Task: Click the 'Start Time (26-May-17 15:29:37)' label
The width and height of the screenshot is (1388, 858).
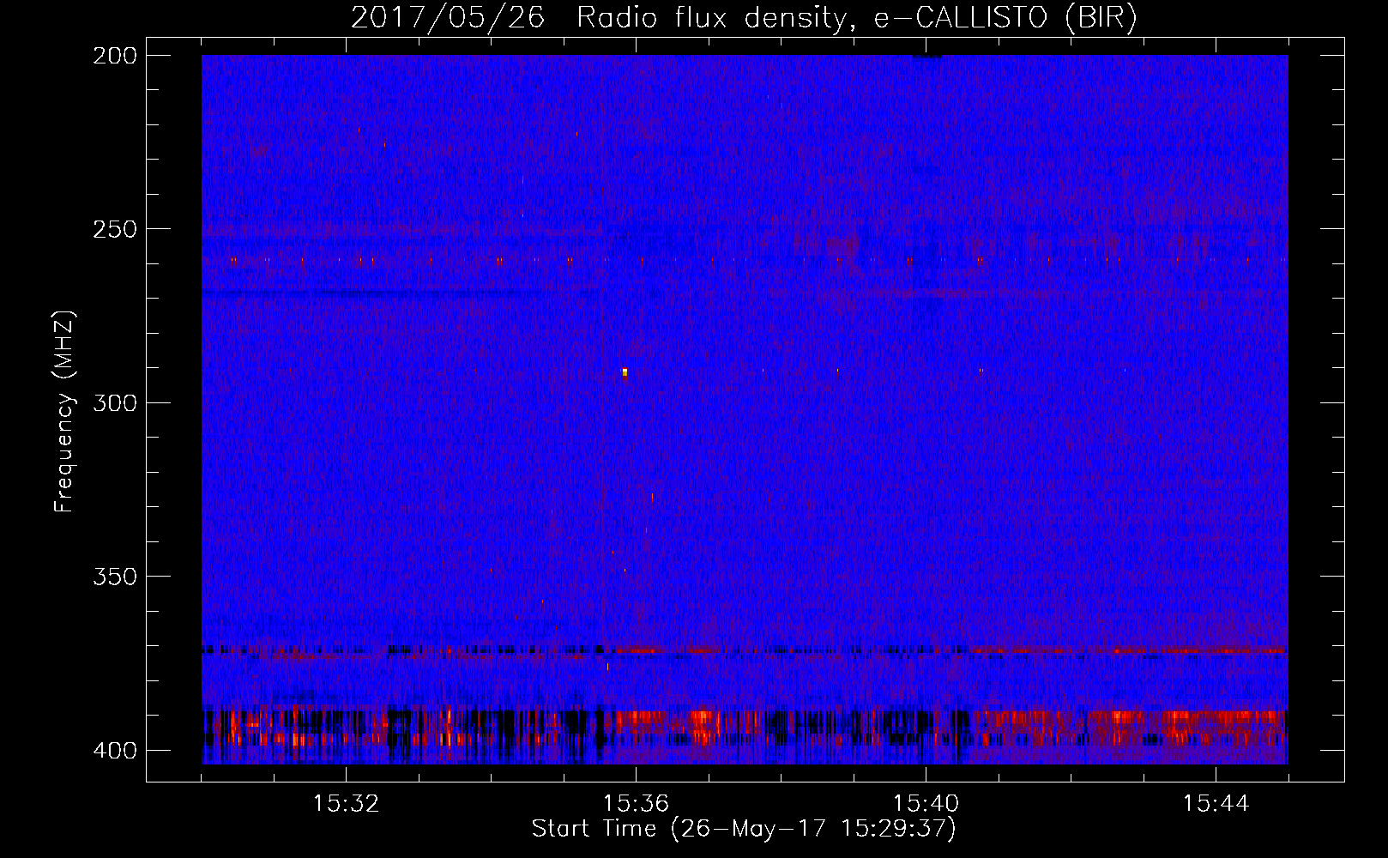Action: tap(744, 829)
